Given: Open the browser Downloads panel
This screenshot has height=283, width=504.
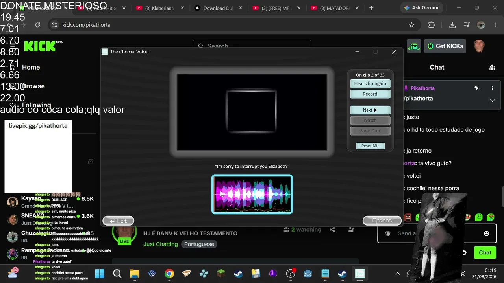Looking at the screenshot, I should tap(452, 25).
